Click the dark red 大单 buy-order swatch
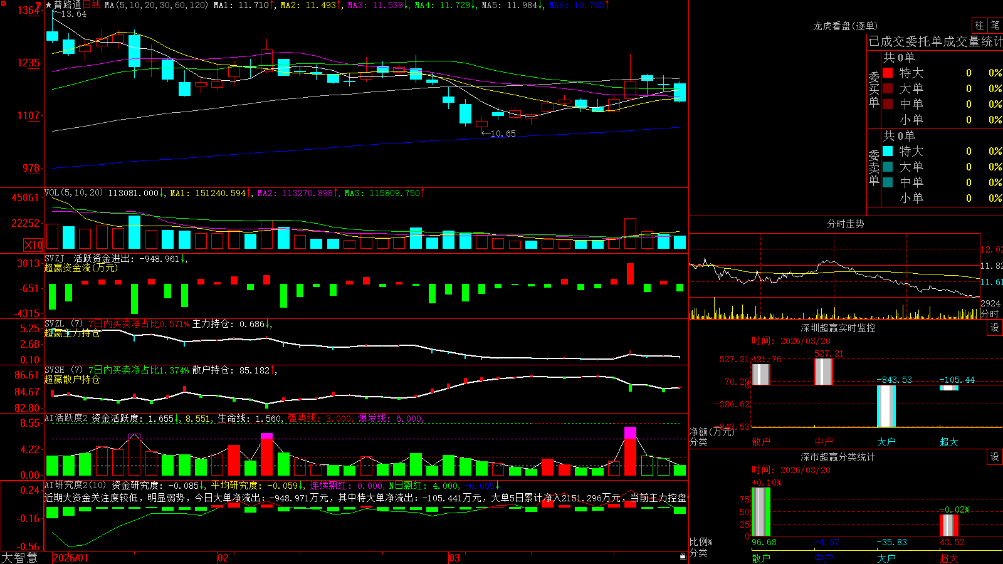 tap(888, 88)
